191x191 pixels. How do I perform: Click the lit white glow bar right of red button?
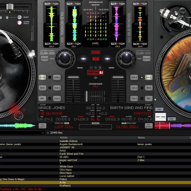tap(108, 59)
